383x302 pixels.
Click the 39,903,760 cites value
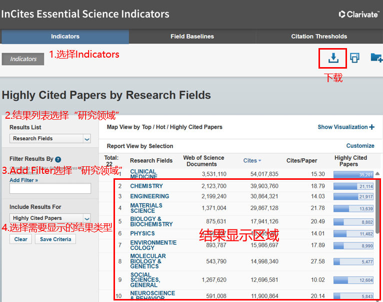(x=264, y=186)
